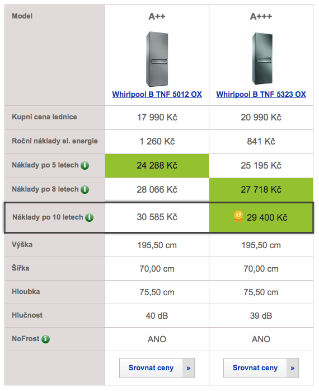Click the Kupní cena lednice row label
The image size is (319, 391).
(44, 117)
